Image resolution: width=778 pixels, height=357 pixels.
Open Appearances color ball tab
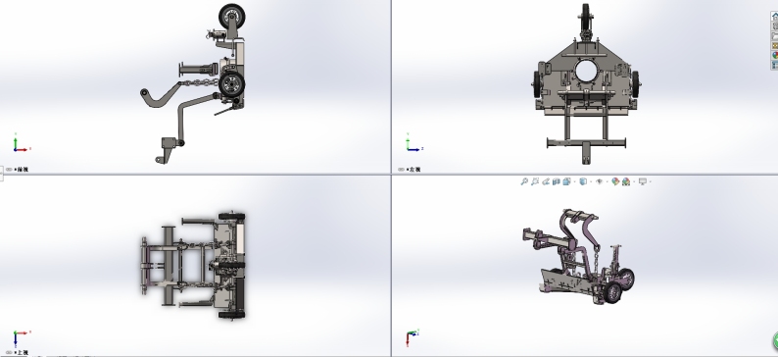774,55
